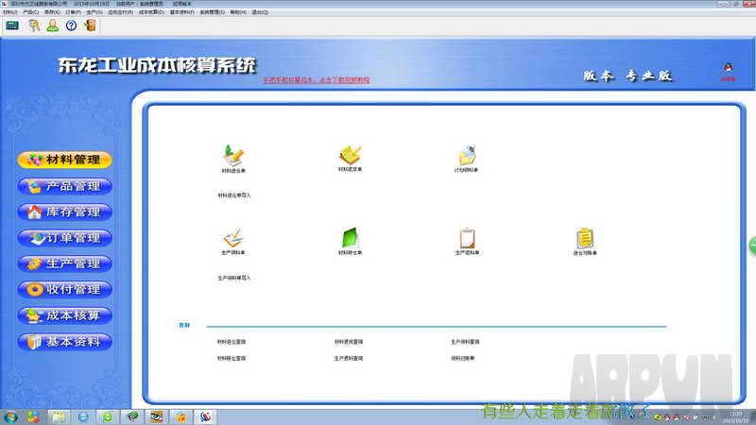Switch to 产品管理 module
This screenshot has width=756, height=425.
tap(64, 186)
